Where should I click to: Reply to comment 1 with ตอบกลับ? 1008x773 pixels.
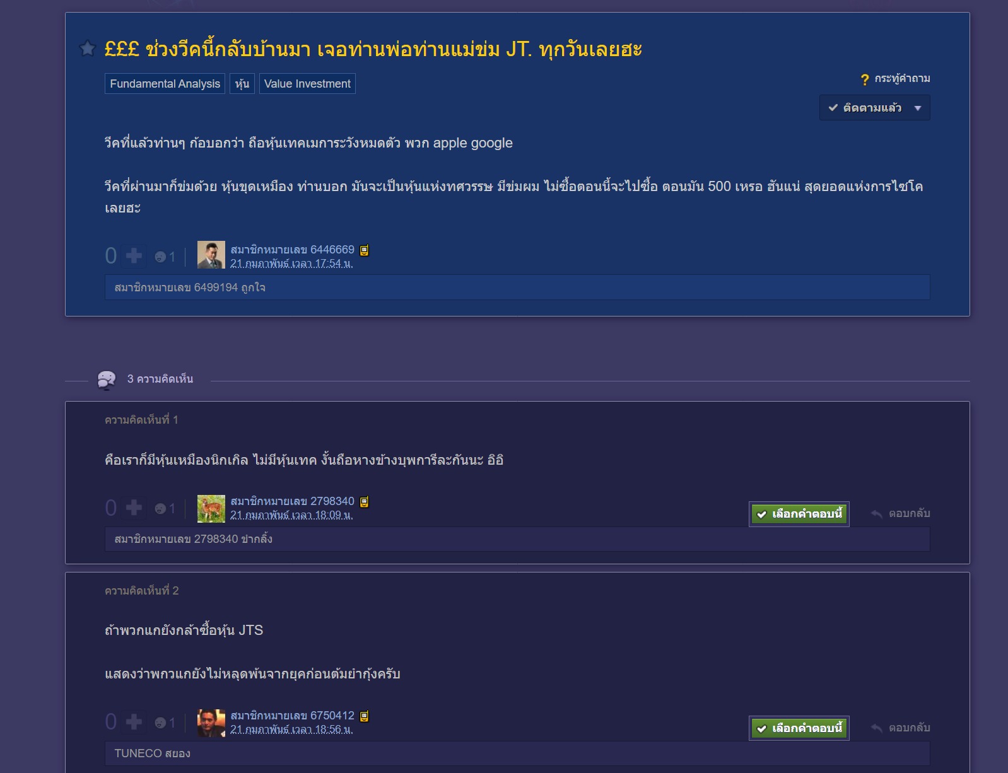click(x=901, y=514)
